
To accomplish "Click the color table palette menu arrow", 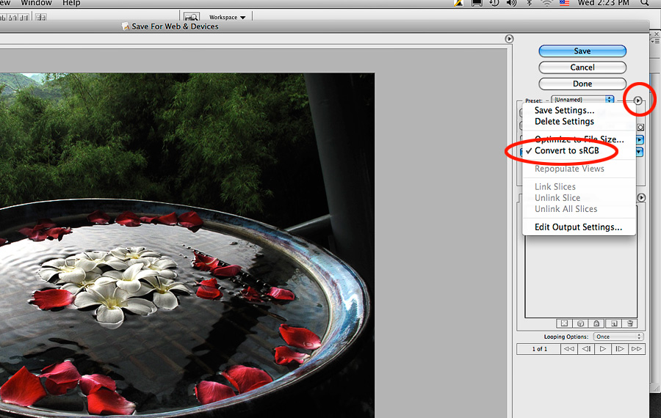I will click(641, 198).
